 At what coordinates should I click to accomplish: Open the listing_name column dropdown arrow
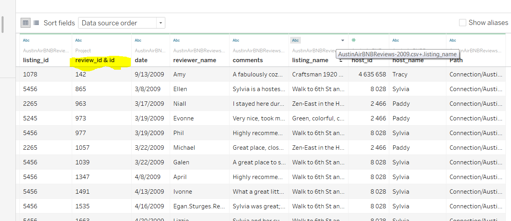[x=343, y=40]
